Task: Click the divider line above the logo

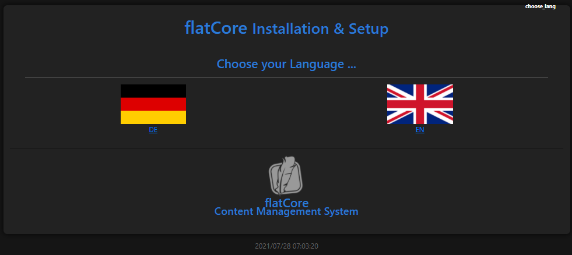Action: pyautogui.click(x=286, y=148)
